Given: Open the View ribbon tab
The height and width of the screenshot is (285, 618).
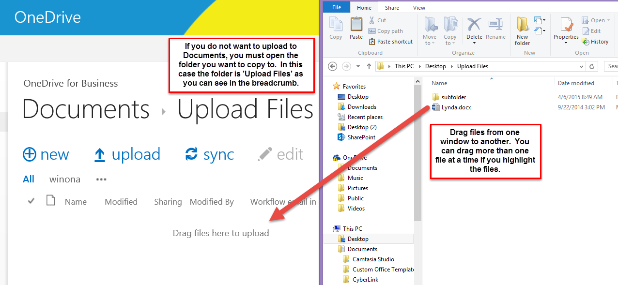Looking at the screenshot, I should pos(419,8).
